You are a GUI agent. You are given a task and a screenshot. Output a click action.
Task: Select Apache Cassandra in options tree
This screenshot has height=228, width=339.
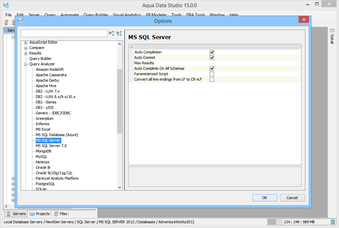coord(51,75)
